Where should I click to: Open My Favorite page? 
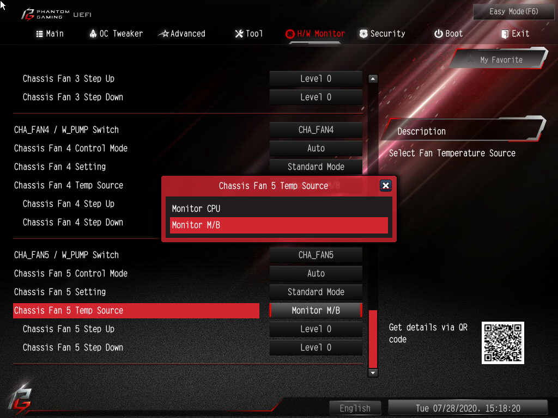click(x=501, y=60)
